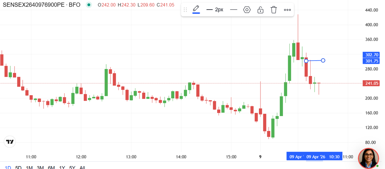Click the day 9 date axis label
This screenshot has height=169, width=385.
point(260,157)
